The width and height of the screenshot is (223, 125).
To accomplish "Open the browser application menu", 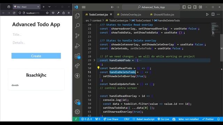I will click(69, 13).
